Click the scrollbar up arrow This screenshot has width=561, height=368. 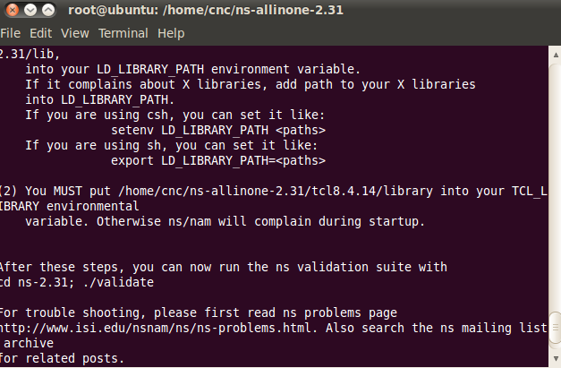pos(556,56)
